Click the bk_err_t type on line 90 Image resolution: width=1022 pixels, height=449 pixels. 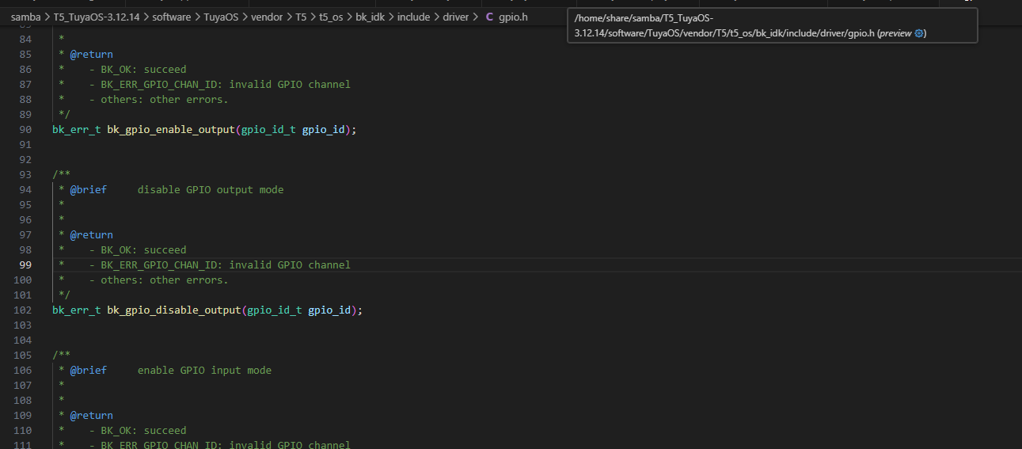[x=76, y=130]
